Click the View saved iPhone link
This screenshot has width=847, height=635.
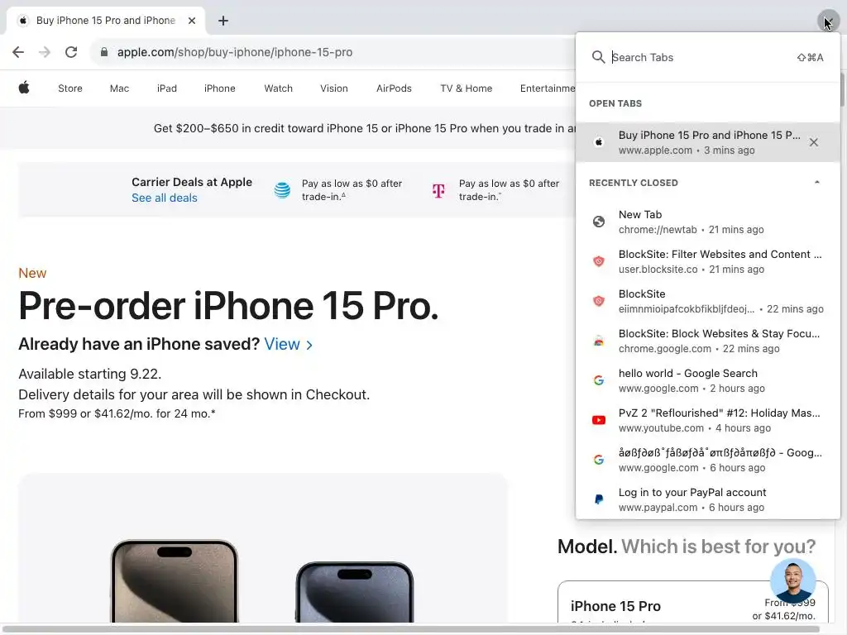pos(288,345)
